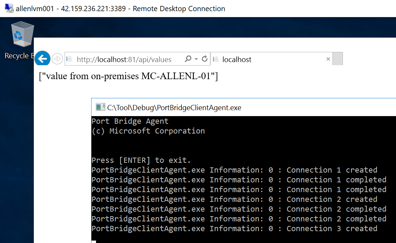
Task: Open a new tab with the blank tab button
Action: pyautogui.click(x=338, y=59)
